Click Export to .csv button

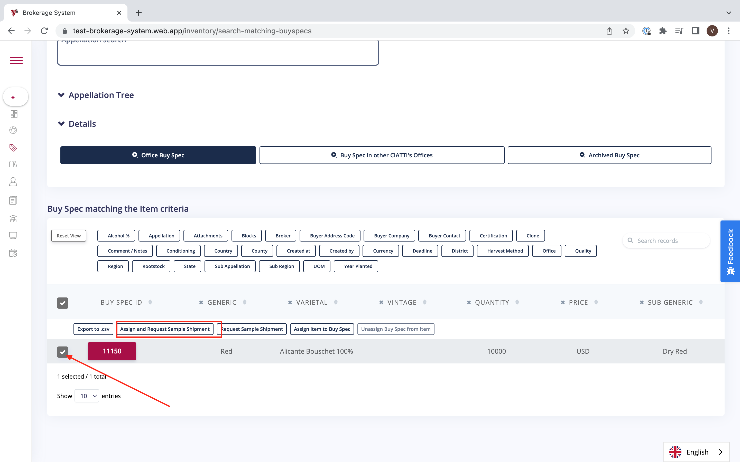pos(93,329)
